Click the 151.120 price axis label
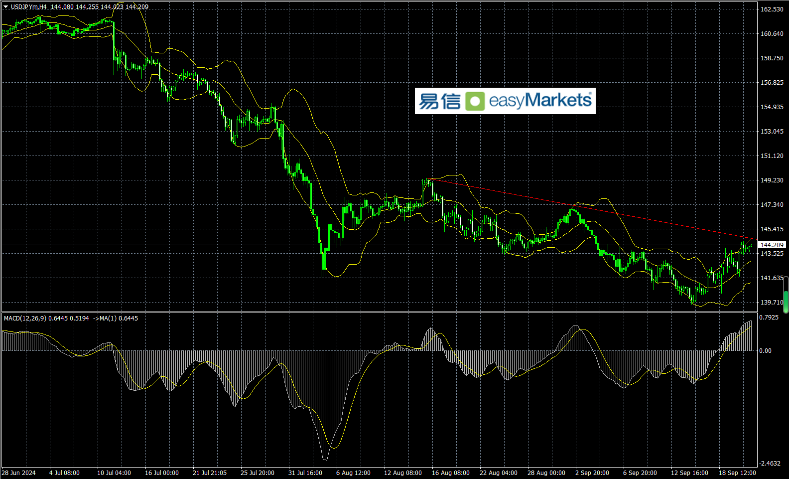The width and height of the screenshot is (789, 479). pyautogui.click(x=772, y=156)
